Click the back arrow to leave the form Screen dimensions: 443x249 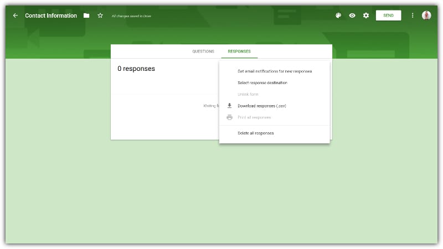pyautogui.click(x=16, y=15)
